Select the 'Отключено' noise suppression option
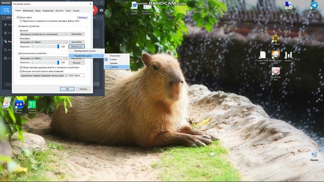Image resolution: width=324 pixels, height=182 pixels. 117,56
